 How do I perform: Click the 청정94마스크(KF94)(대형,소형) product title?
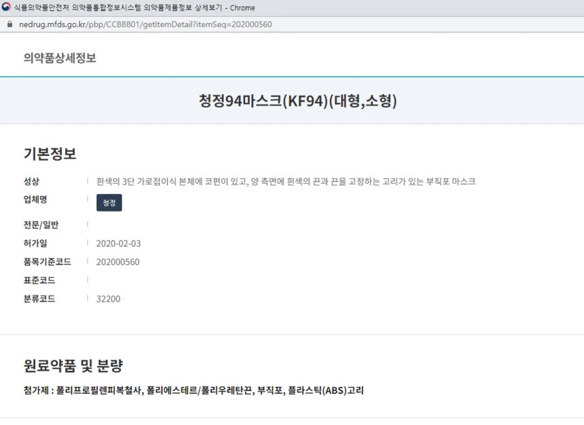coord(297,101)
